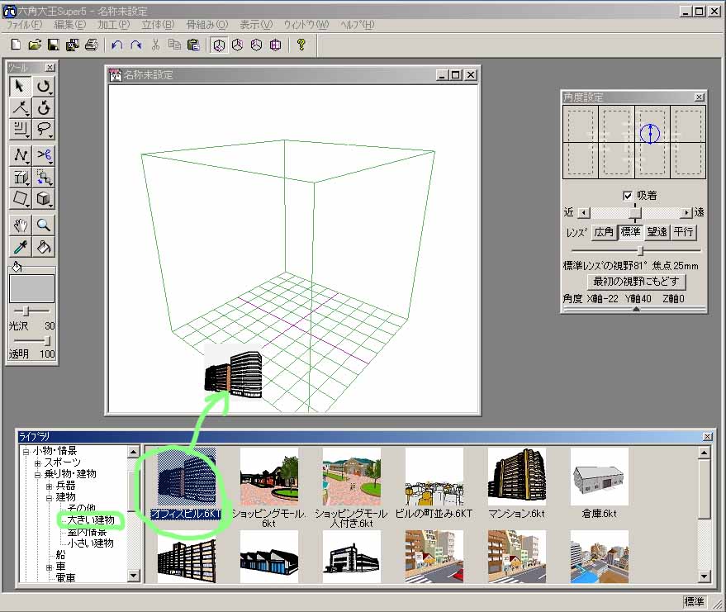
Task: Click 最初の視野にもどす reset view button
Action: coord(636,282)
